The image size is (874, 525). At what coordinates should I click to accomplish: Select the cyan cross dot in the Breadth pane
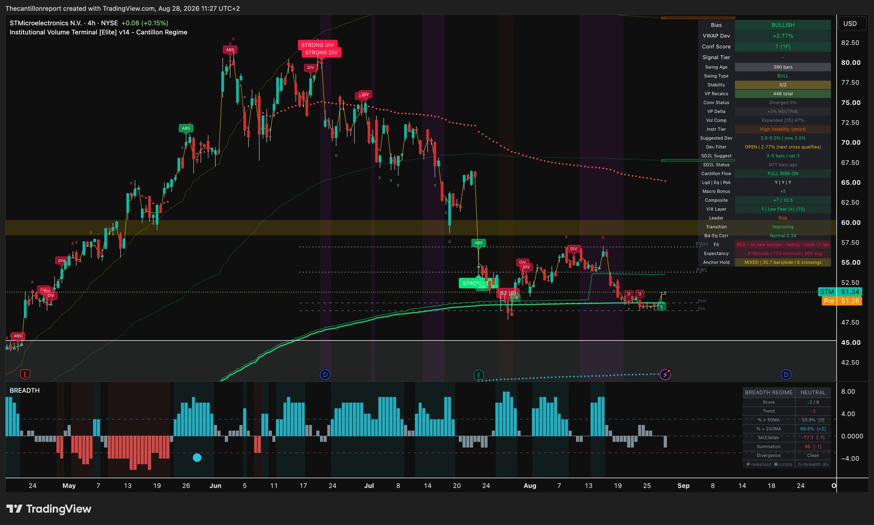[x=197, y=457]
